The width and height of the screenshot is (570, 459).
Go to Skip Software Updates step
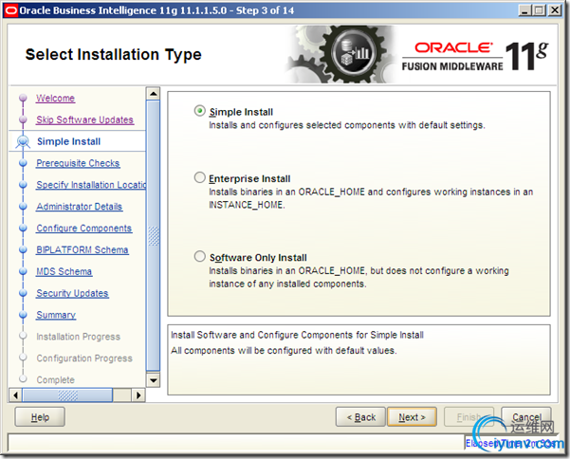pos(85,119)
